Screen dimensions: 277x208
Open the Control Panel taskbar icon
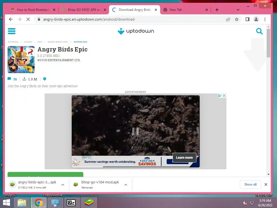tap(55, 203)
